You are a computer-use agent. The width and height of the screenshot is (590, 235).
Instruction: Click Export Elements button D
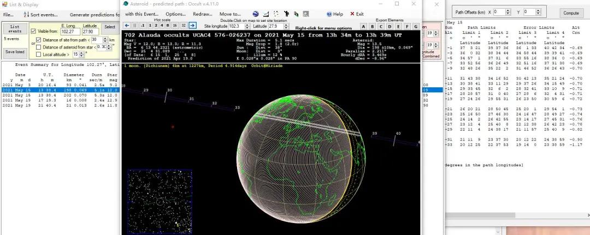(x=390, y=26)
